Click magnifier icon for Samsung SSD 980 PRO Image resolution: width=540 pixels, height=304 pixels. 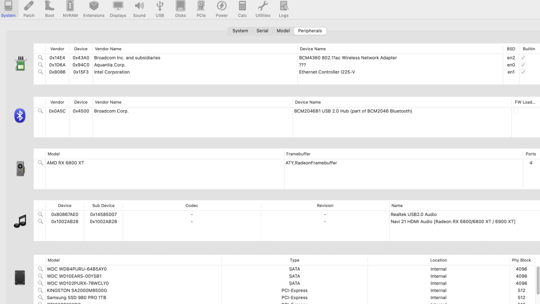pos(40,298)
